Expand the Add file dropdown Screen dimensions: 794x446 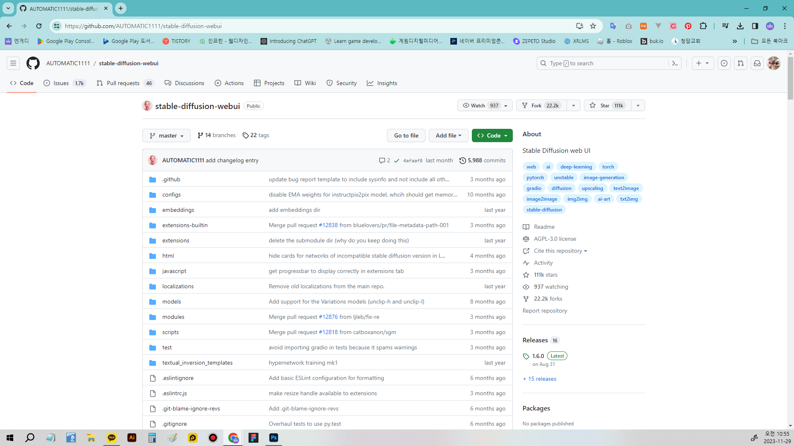[x=448, y=135]
